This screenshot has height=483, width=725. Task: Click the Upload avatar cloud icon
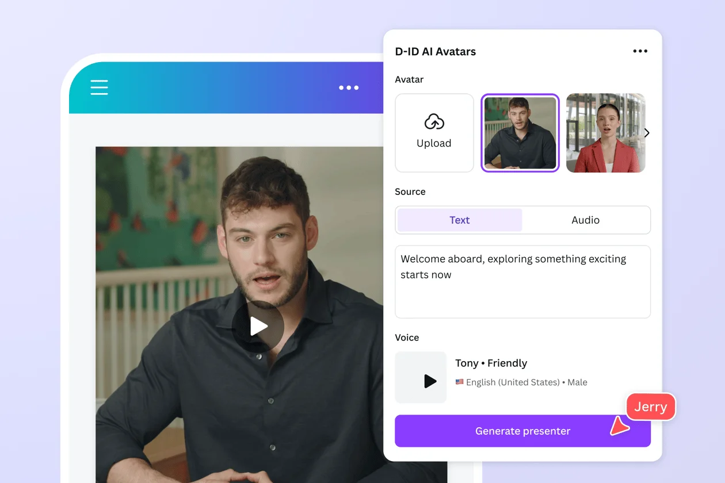tap(434, 122)
